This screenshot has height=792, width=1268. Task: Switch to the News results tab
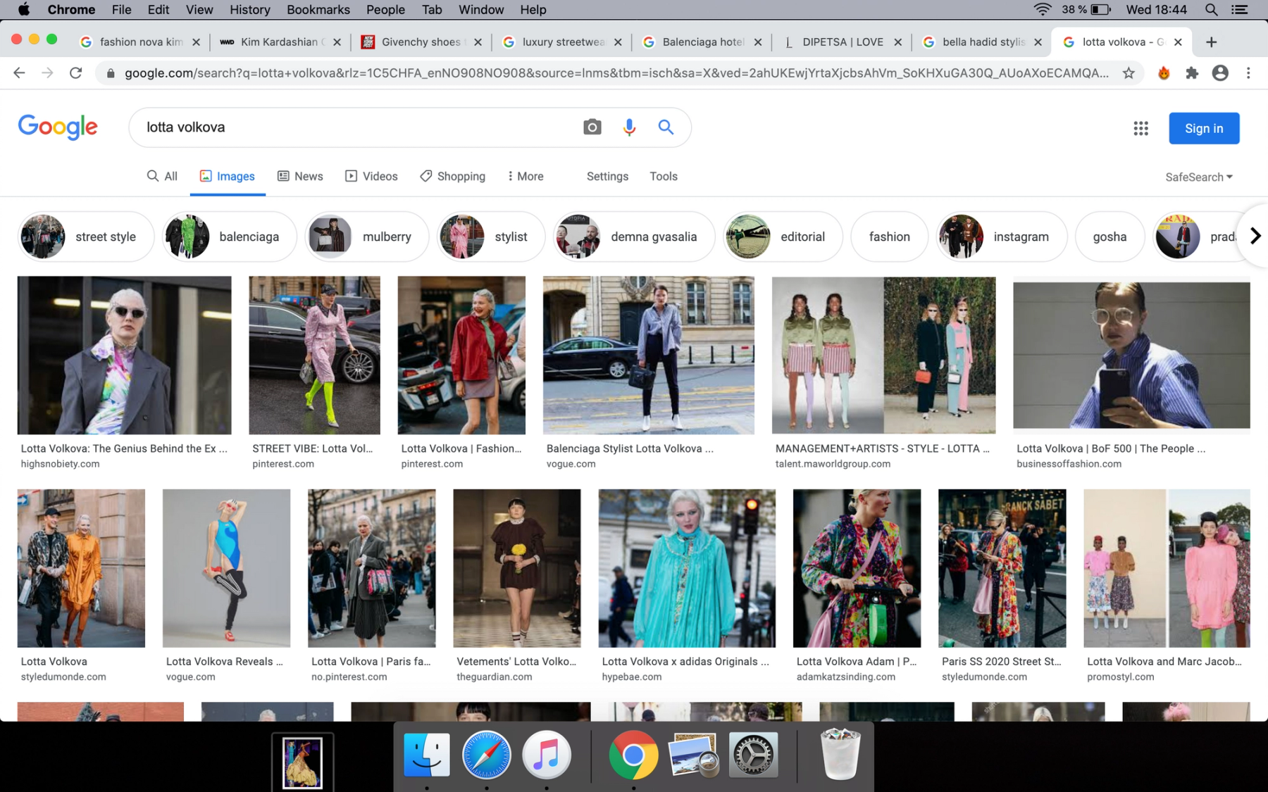(300, 176)
